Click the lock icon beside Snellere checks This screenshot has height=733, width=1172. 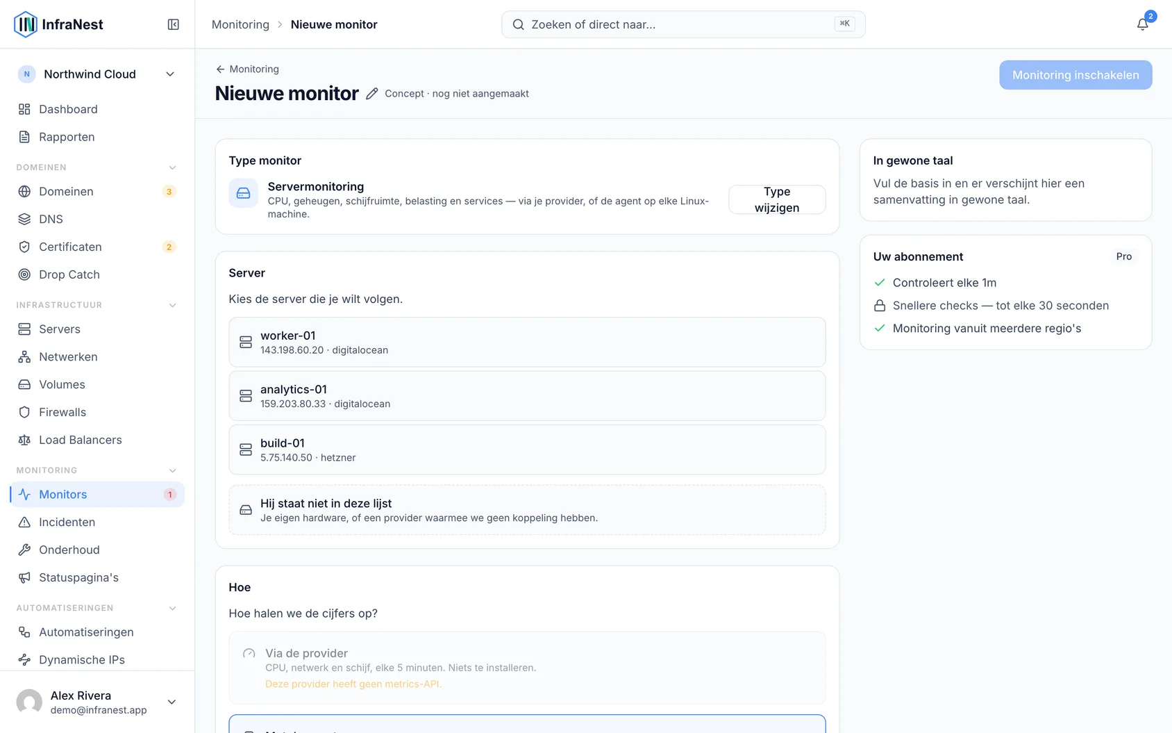[x=880, y=306]
